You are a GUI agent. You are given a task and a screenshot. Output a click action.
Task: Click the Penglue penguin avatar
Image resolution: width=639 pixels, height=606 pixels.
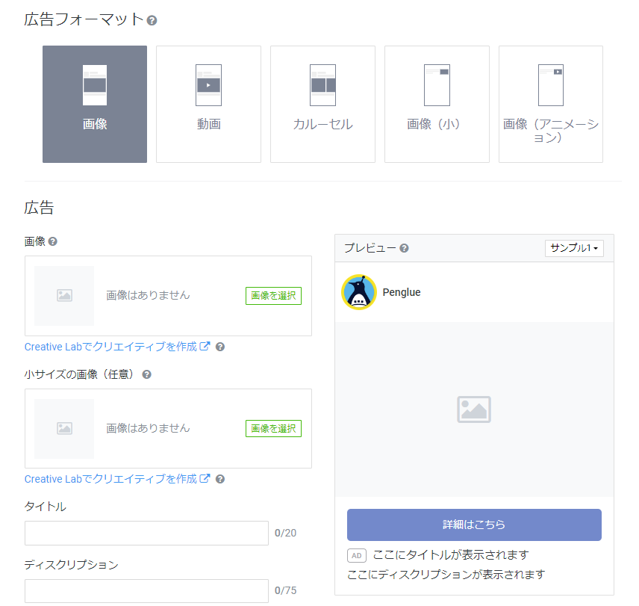[x=358, y=292]
